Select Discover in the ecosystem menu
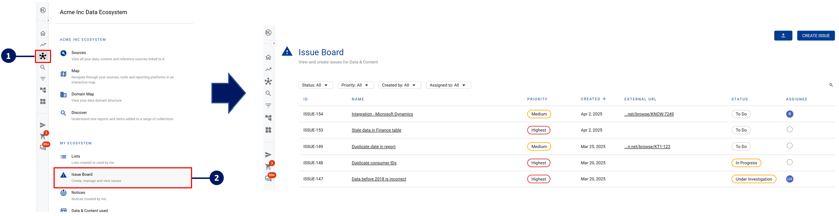 pyautogui.click(x=79, y=113)
